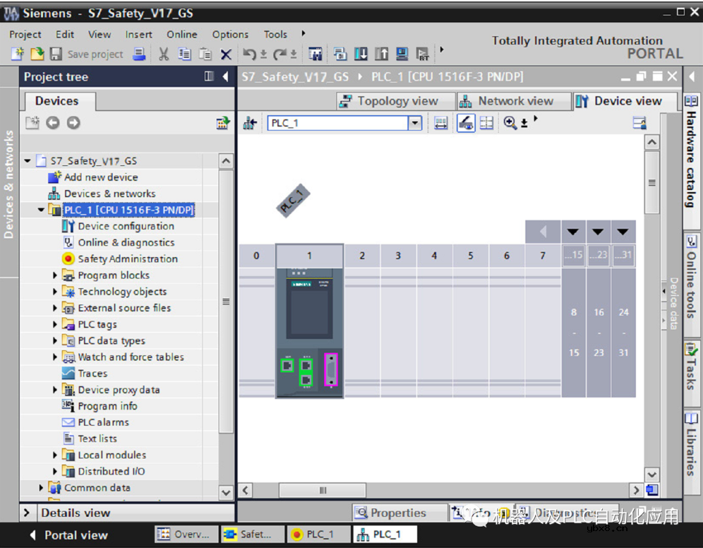Toggle the page break grid view icon
The width and height of the screenshot is (703, 548).
pyautogui.click(x=486, y=123)
